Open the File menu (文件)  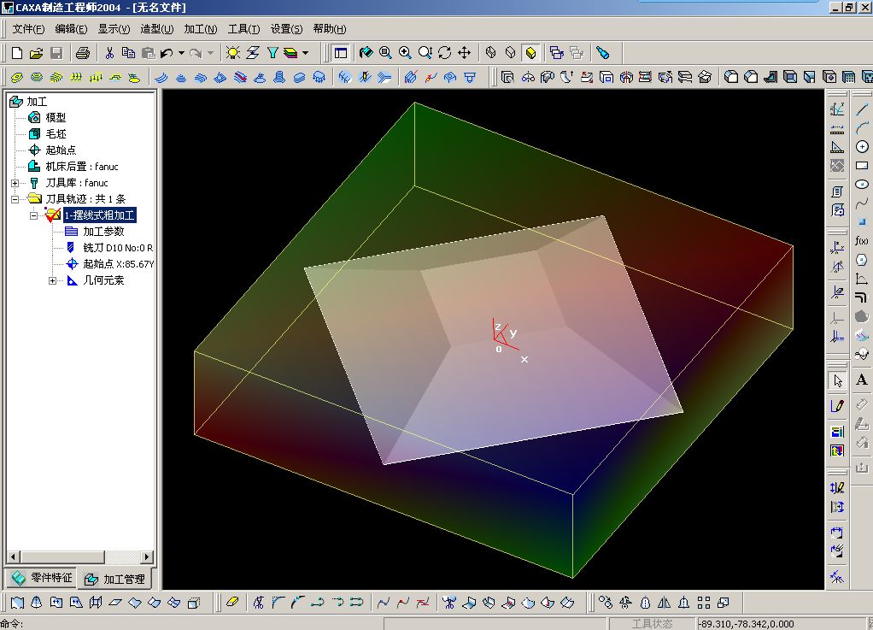pos(28,29)
